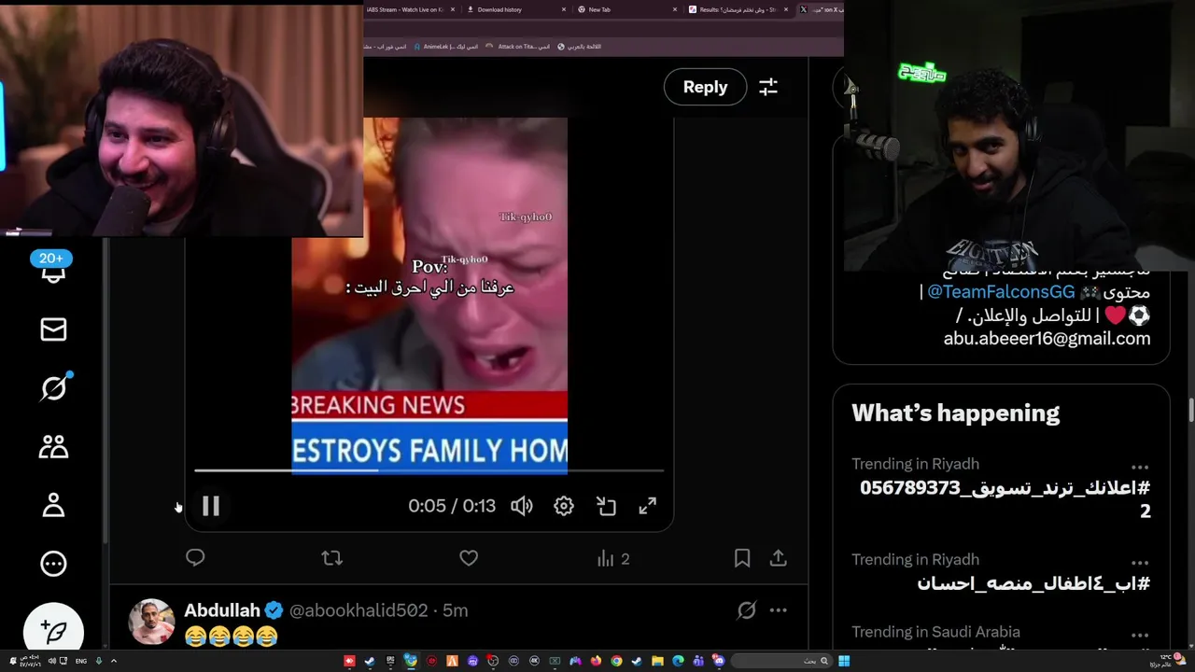Open more options for first Riyadh trend
Image resolution: width=1195 pixels, height=672 pixels.
pos(1140,466)
